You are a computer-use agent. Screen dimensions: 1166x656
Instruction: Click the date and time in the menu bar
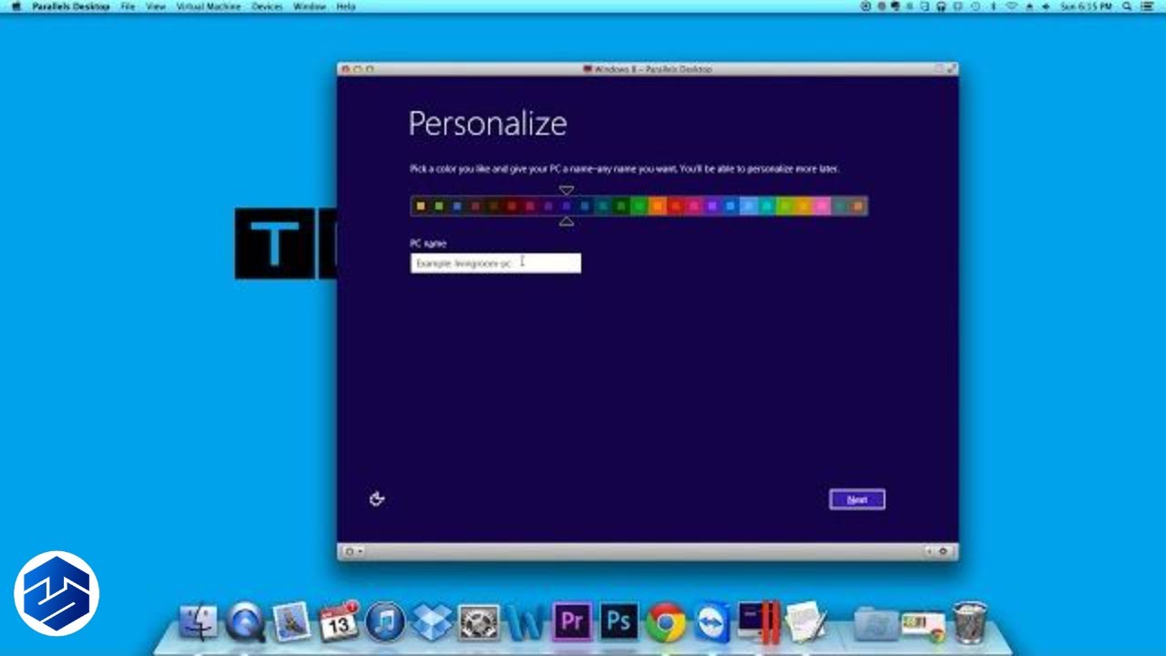(x=1087, y=6)
